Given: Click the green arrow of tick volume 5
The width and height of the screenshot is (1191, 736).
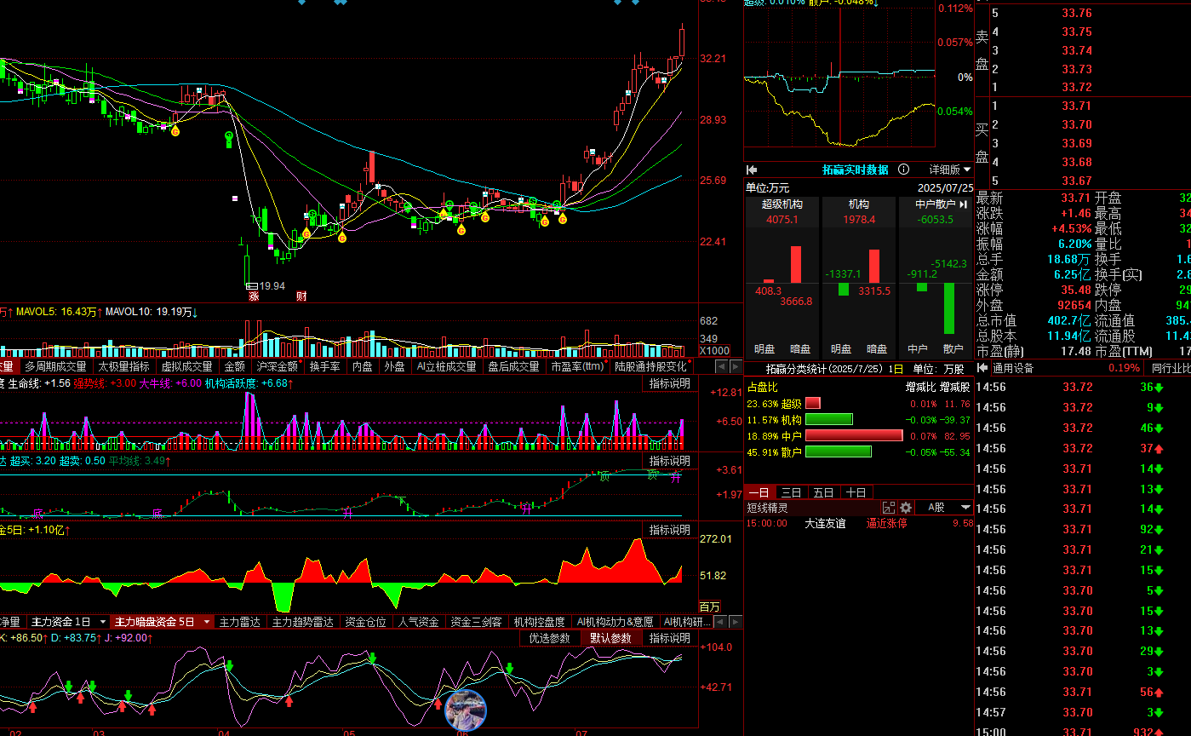Looking at the screenshot, I should coord(1159,590).
